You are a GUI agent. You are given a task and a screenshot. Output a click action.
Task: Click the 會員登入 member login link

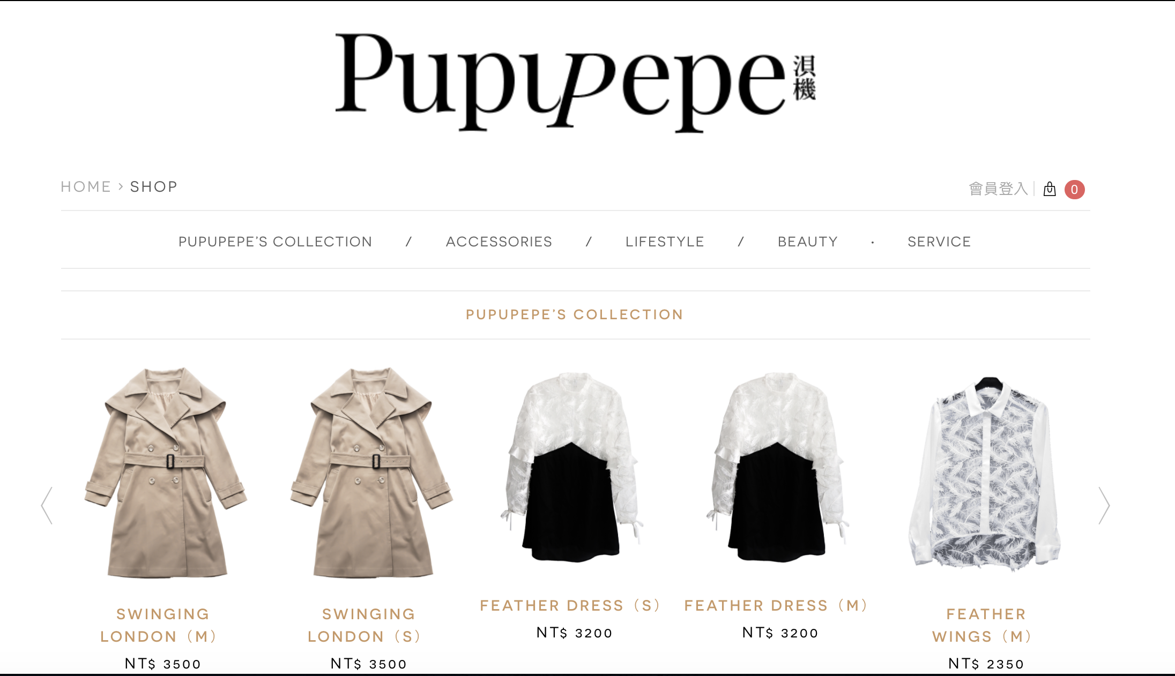click(998, 189)
